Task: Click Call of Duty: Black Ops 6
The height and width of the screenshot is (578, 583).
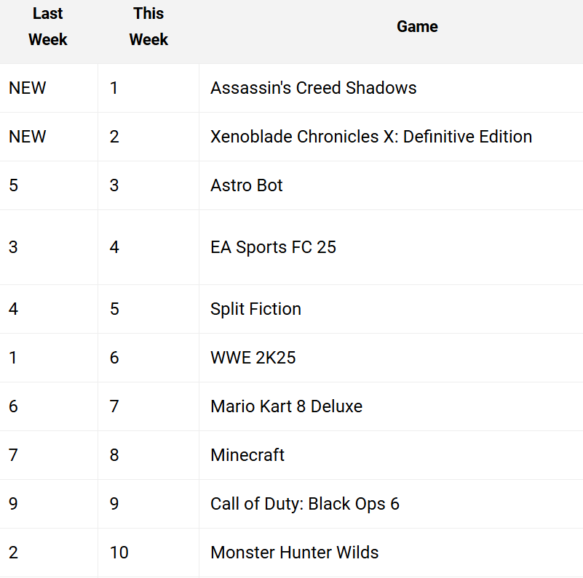Action: click(x=305, y=504)
